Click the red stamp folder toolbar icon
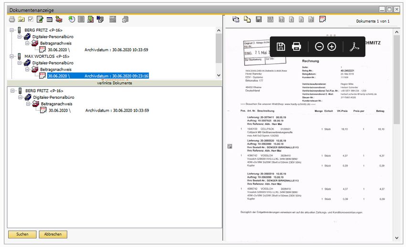Viewport: 406px width, 247px height. pyautogui.click(x=59, y=19)
